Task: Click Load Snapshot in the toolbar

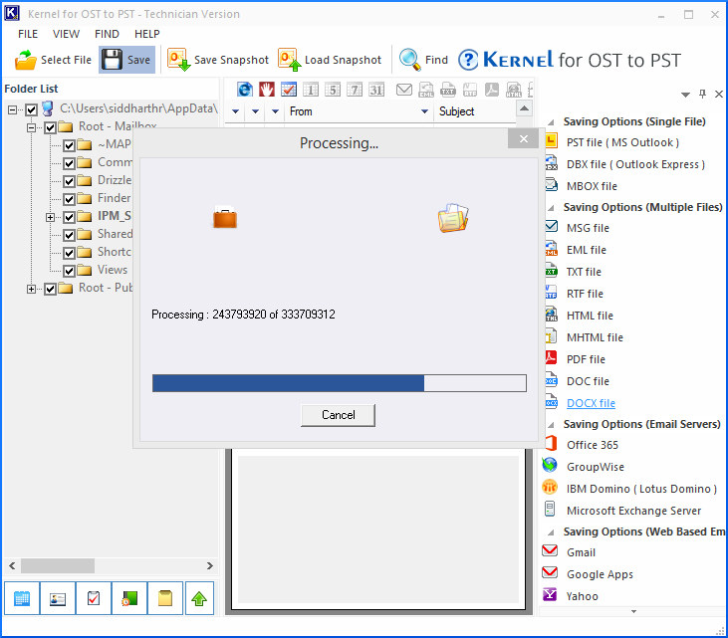Action: click(330, 60)
